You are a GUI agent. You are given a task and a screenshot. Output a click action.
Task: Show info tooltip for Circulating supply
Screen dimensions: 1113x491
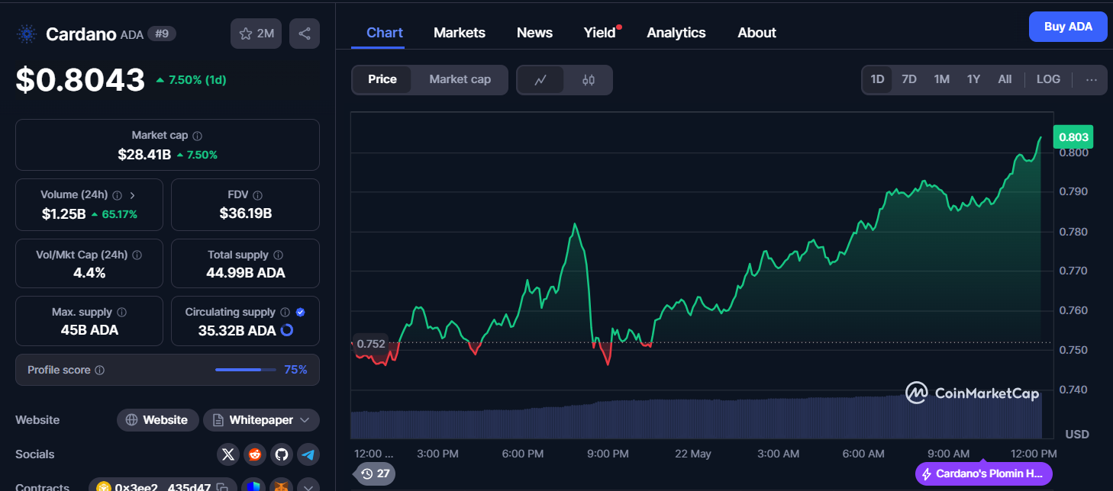point(285,313)
